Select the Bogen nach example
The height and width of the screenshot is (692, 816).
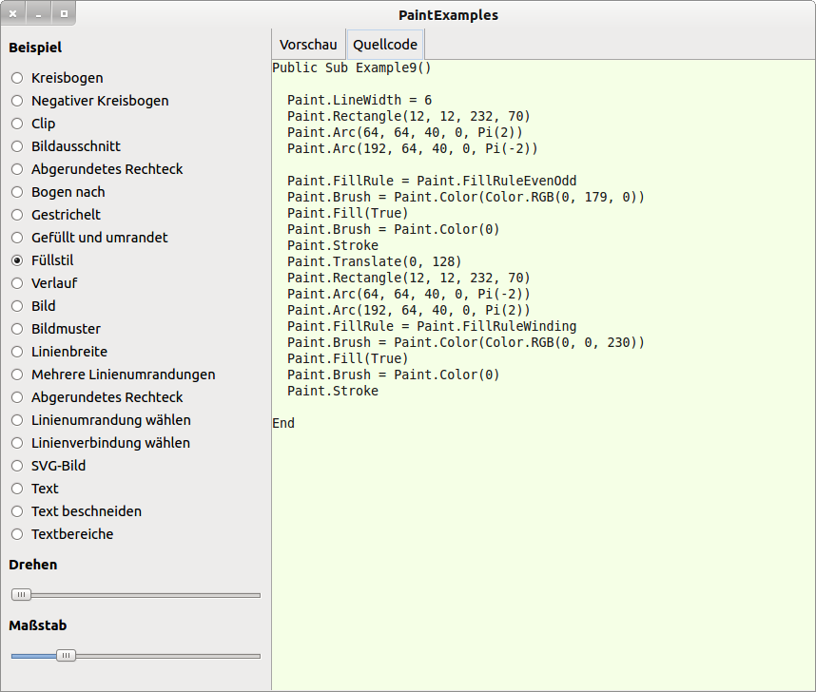pos(16,192)
